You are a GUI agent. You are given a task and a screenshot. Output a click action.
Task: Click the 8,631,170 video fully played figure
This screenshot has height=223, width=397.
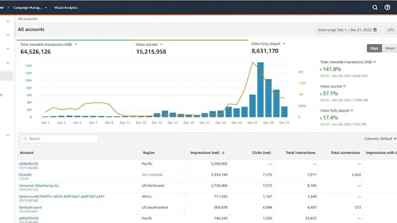[265, 51]
